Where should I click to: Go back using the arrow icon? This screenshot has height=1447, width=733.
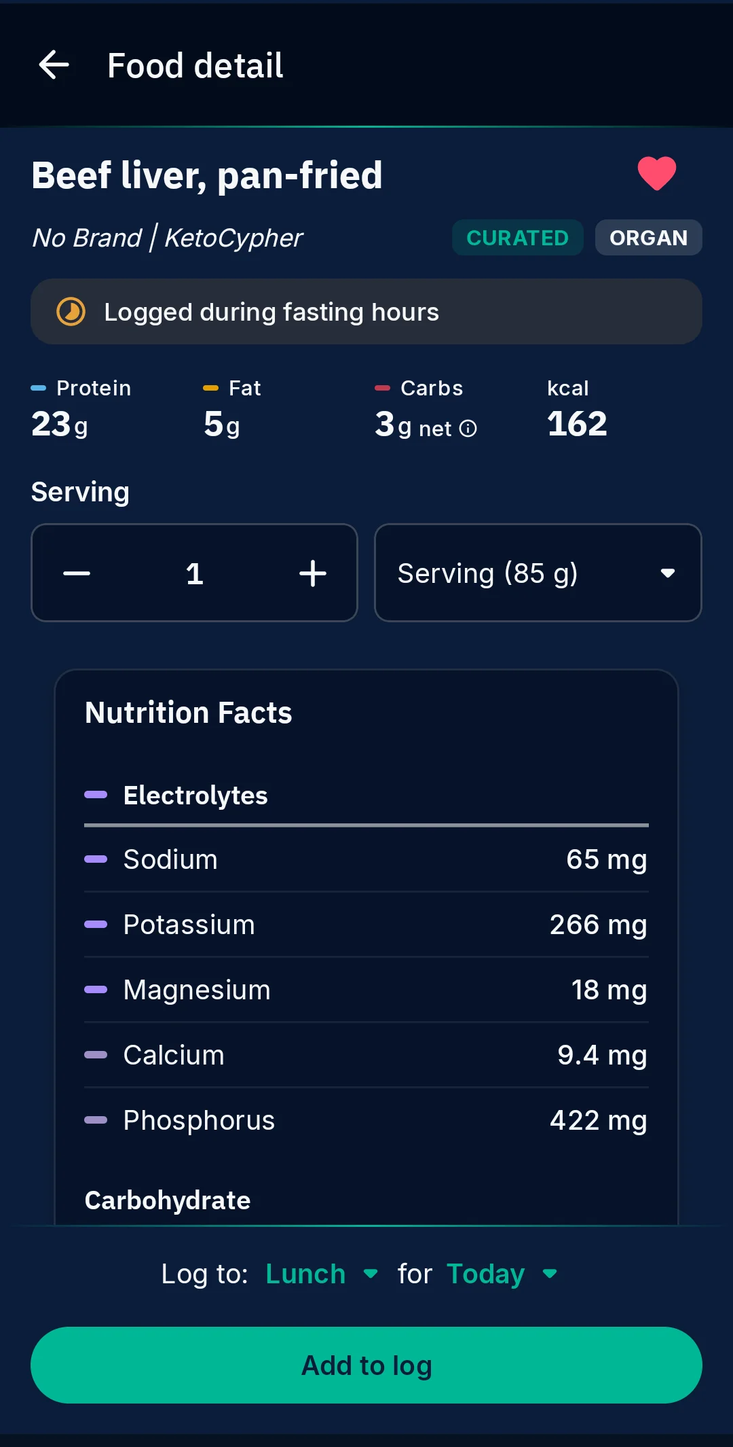pos(54,65)
